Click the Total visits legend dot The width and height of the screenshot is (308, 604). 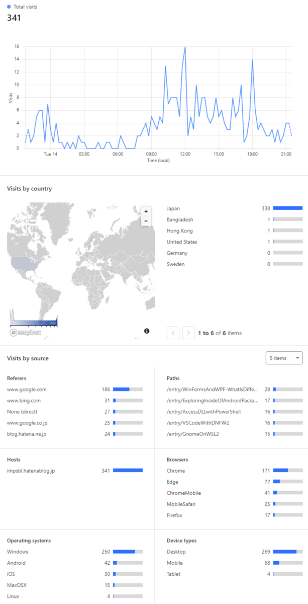9,7
